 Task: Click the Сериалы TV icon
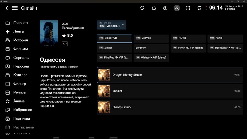[7, 58]
